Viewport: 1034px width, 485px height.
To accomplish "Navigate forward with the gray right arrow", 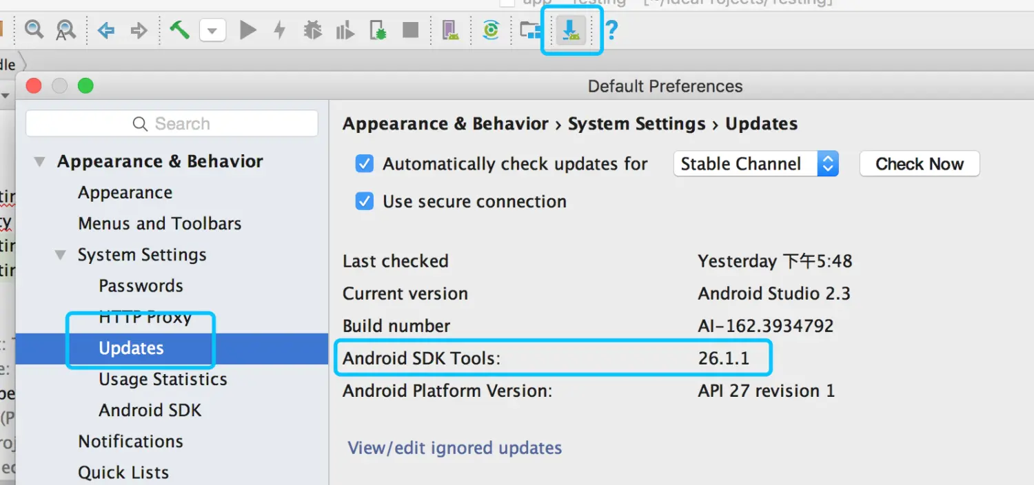I will pos(139,30).
